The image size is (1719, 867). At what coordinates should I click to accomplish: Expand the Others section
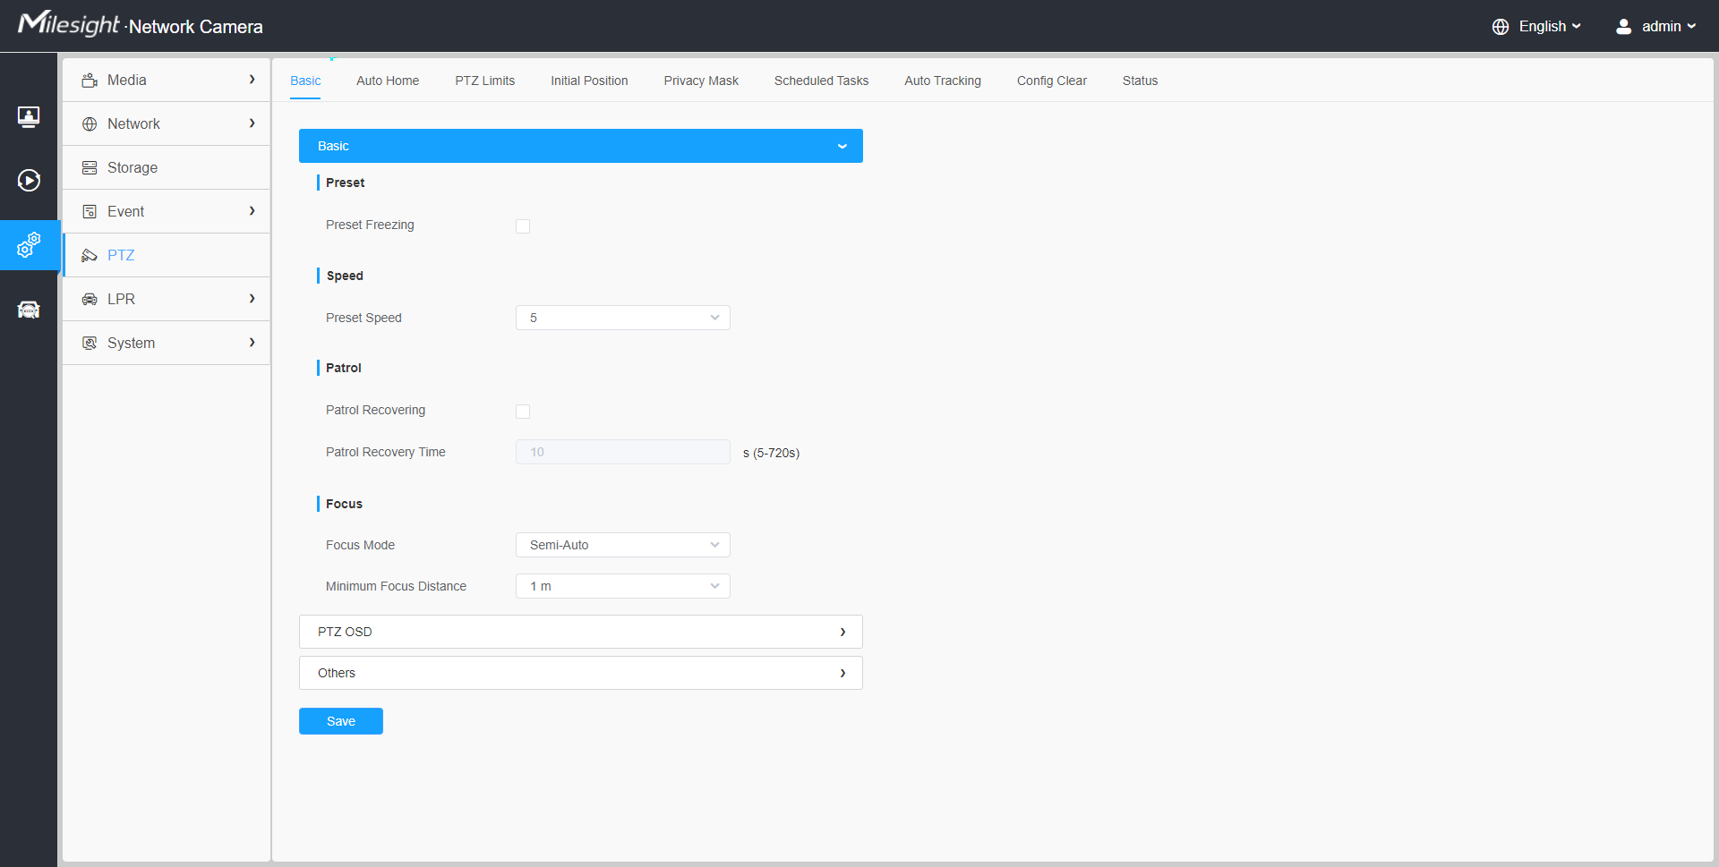coord(580,673)
